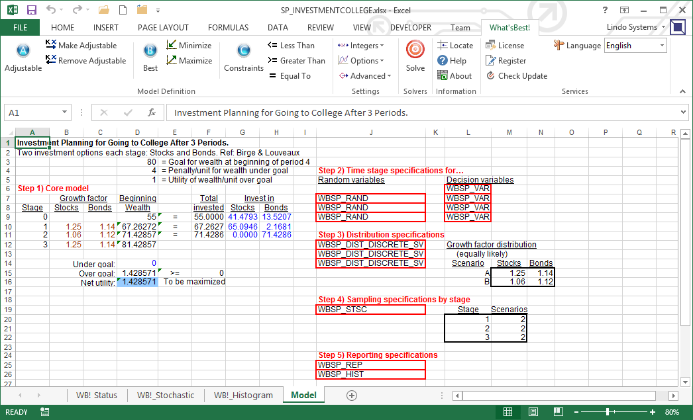693x420 pixels.
Task: Add a new sheet with plus button
Action: [352, 396]
